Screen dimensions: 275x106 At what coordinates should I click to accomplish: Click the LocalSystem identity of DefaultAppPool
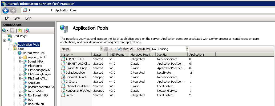pyautogui.click(x=165, y=73)
